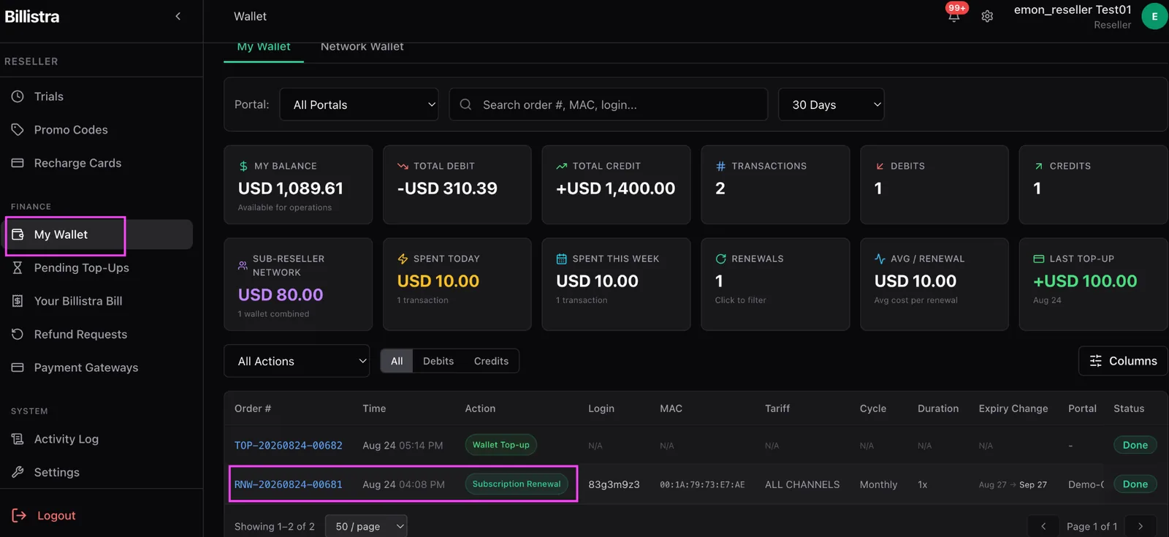Click the order search input field
The image size is (1169, 537).
pyautogui.click(x=609, y=104)
